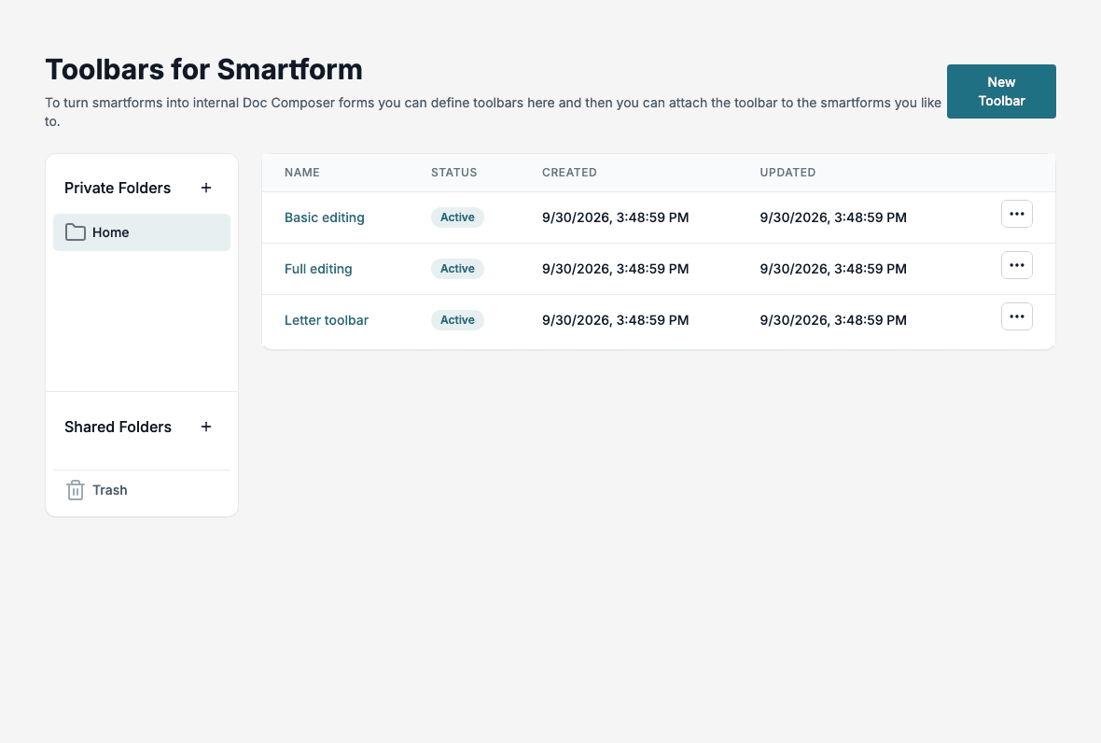Add a new shared folder with plus icon
1101x743 pixels.
click(205, 427)
